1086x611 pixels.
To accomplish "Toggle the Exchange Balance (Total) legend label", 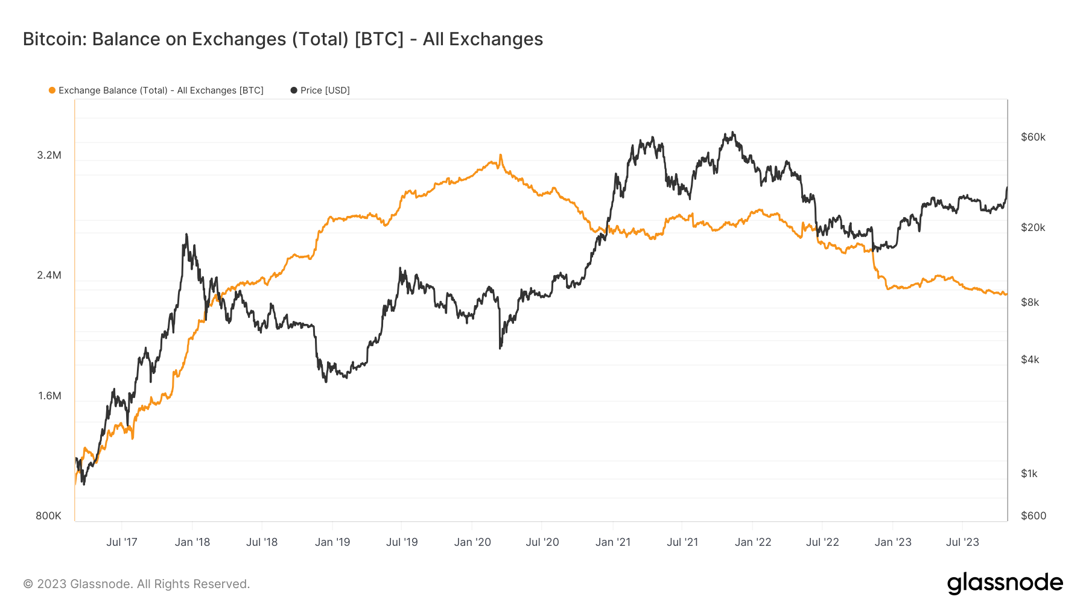I will [x=160, y=90].
